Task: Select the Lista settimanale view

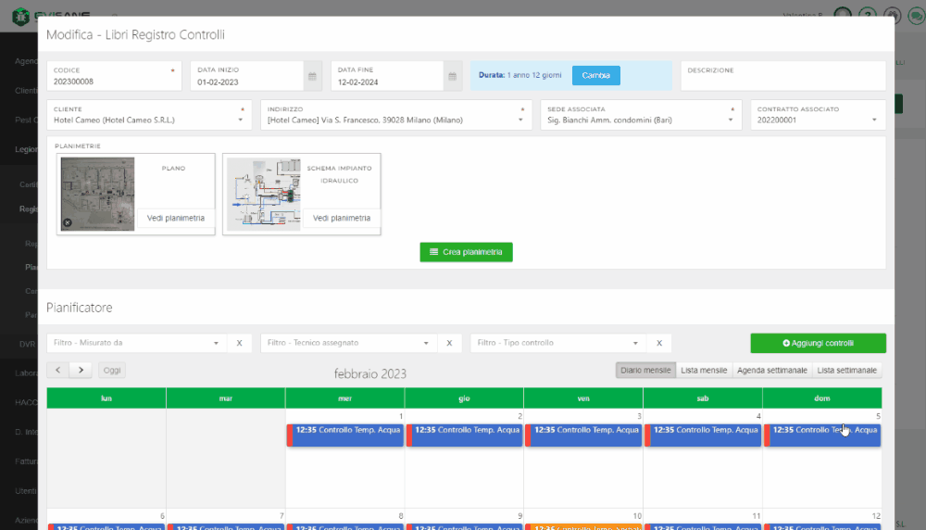Action: (846, 371)
